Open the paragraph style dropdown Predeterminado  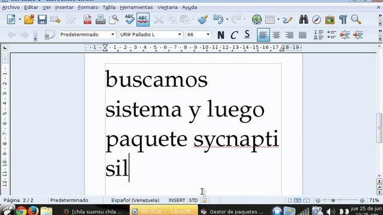pos(113,35)
